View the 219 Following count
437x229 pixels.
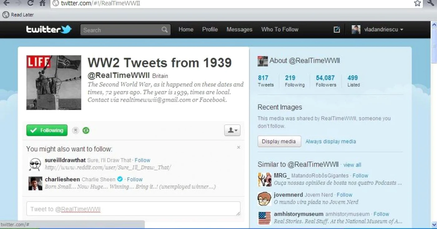point(295,81)
